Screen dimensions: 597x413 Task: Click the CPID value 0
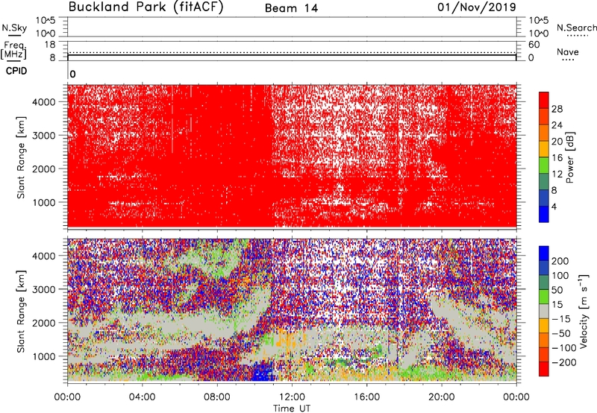[72, 75]
